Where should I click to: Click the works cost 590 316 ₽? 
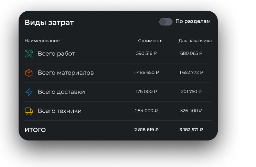(x=147, y=53)
